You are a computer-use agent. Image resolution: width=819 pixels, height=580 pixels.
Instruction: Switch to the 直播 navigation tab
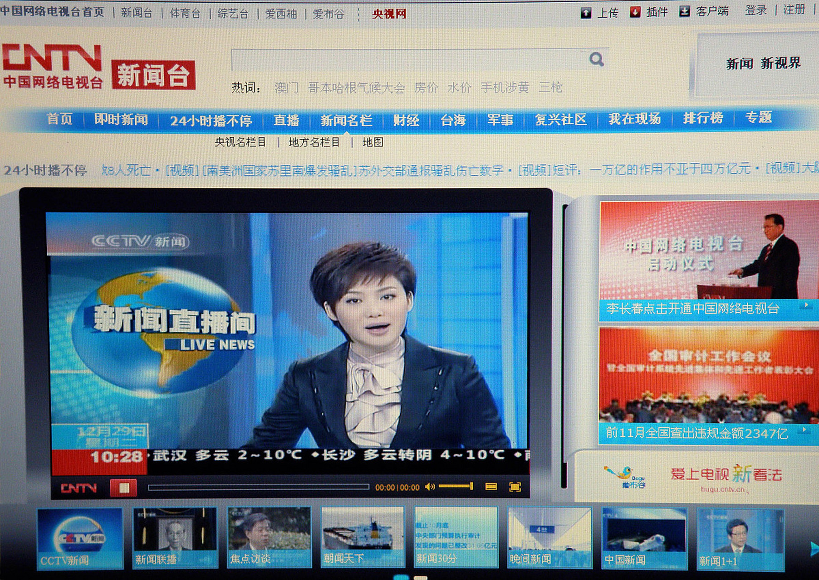click(x=286, y=120)
